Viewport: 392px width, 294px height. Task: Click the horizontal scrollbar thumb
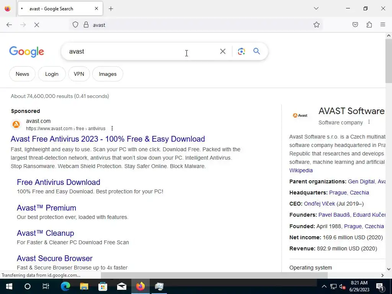(x=214, y=275)
